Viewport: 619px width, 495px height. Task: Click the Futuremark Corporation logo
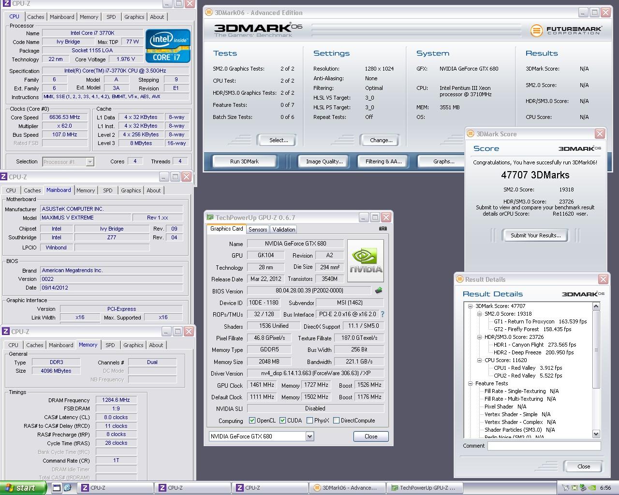point(565,30)
